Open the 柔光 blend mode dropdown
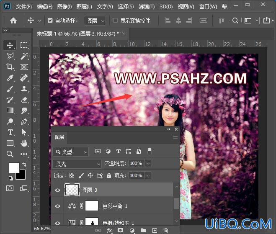 [x=77, y=164]
